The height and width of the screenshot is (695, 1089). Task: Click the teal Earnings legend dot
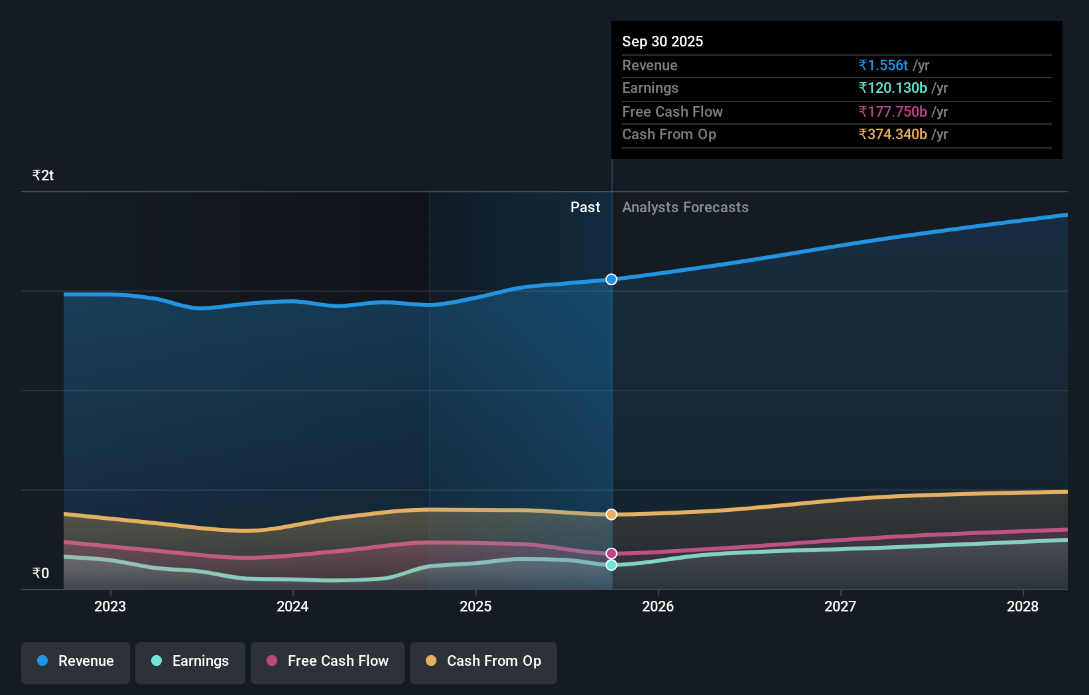pos(156,661)
